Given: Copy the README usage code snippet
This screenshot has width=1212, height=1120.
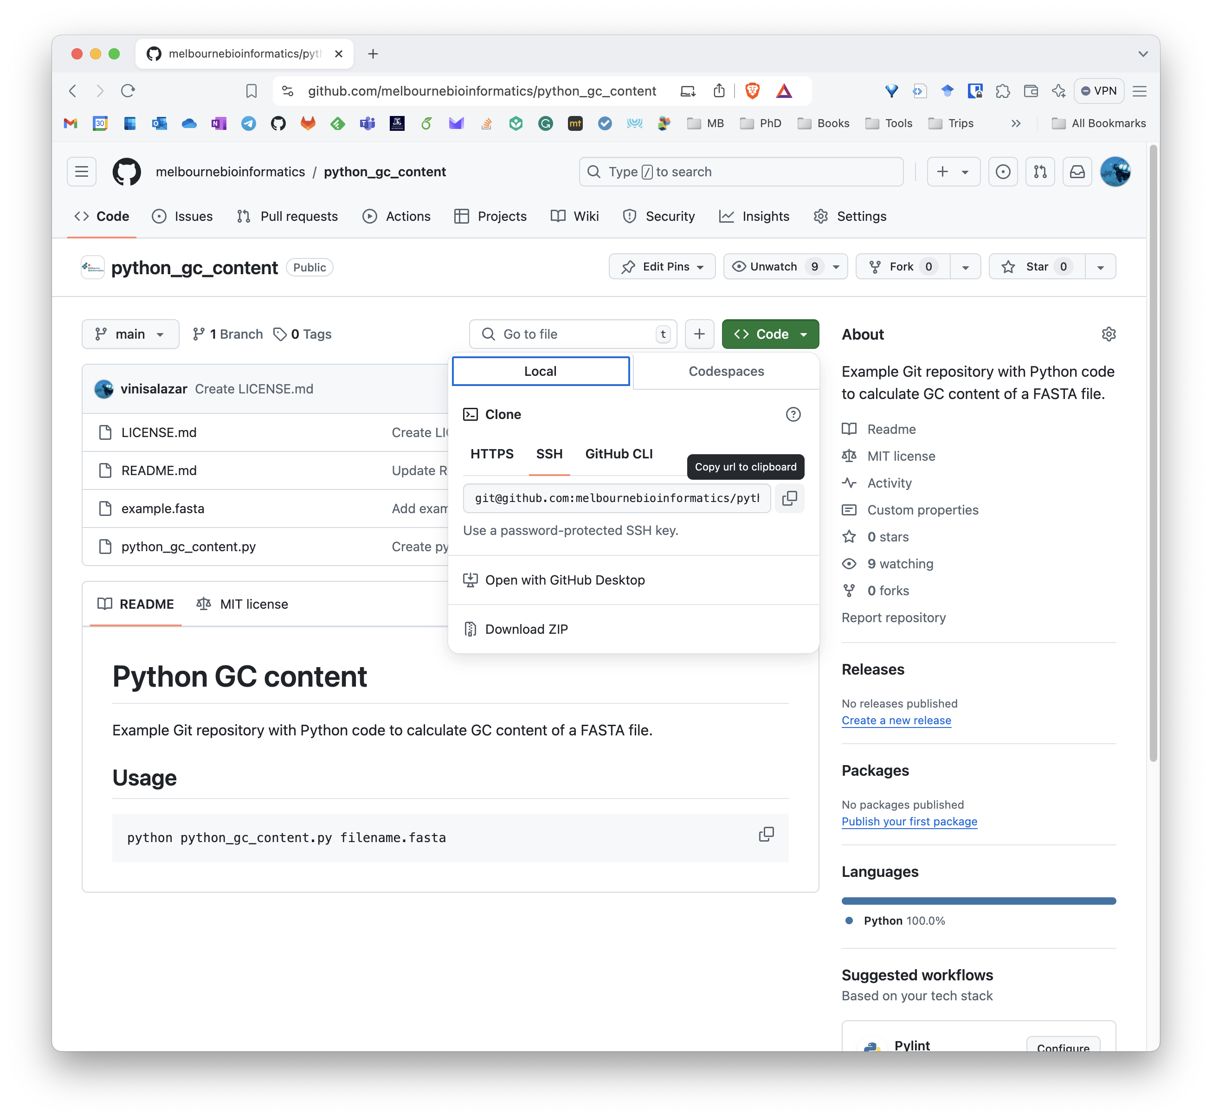Looking at the screenshot, I should coord(766,835).
